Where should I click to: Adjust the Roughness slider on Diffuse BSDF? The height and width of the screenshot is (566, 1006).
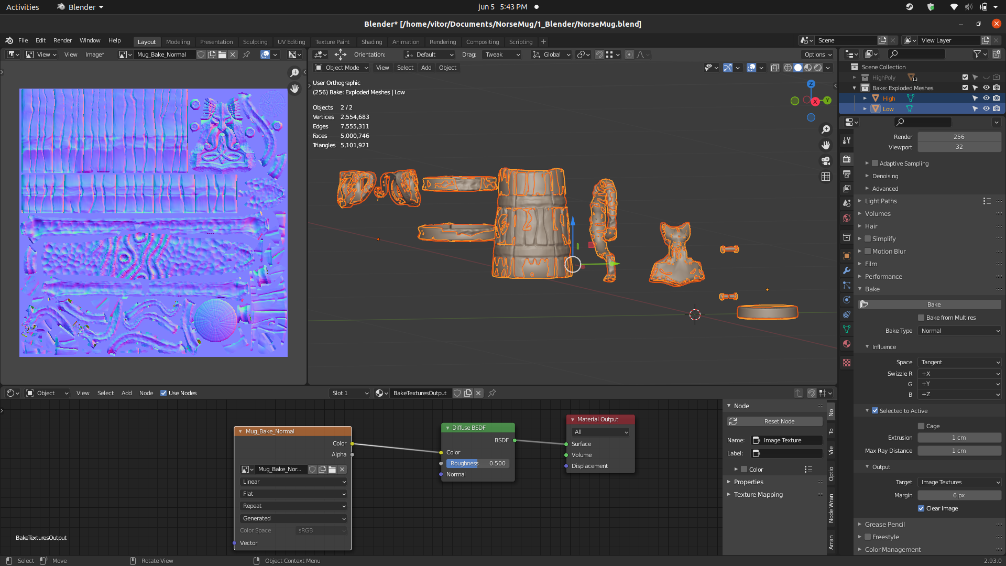[x=477, y=463]
